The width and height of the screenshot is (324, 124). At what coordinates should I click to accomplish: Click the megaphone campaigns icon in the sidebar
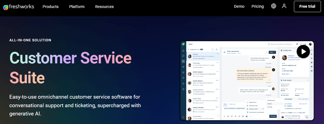tap(183, 83)
